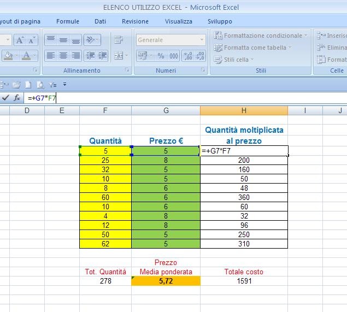Viewport: 347px width, 312px height.
Task: Click the yellow cell with 62
Action: (x=105, y=244)
